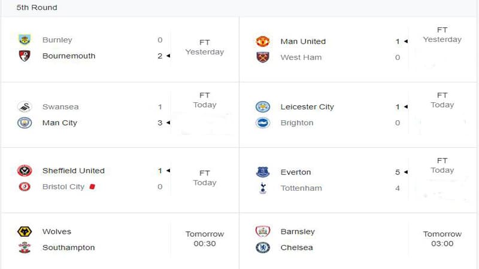Open Wolves vs Southampton 00:30 kickoff time
The image size is (479, 269).
205,243
